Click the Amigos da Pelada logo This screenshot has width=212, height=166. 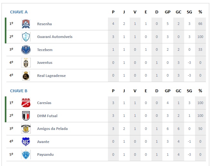(26, 129)
